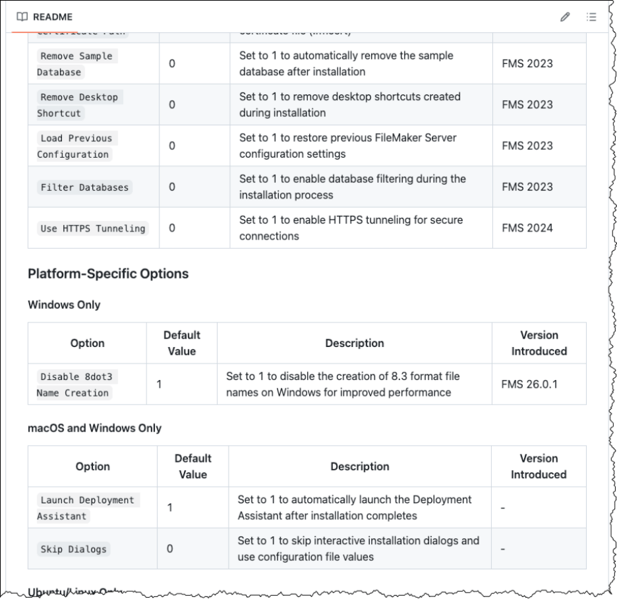Screen dimensions: 617x599
Task: Click the Description column header
Action: click(x=354, y=342)
